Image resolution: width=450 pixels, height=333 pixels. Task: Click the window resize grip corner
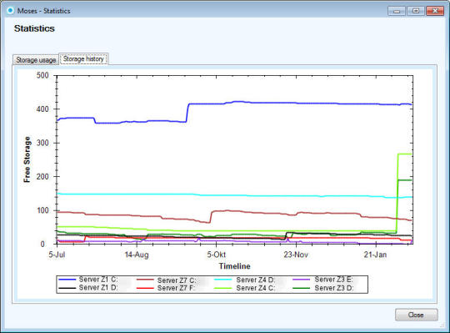point(442,325)
